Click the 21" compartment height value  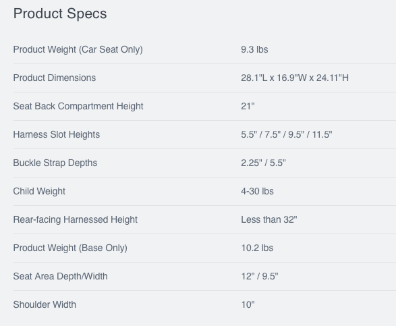pos(248,106)
